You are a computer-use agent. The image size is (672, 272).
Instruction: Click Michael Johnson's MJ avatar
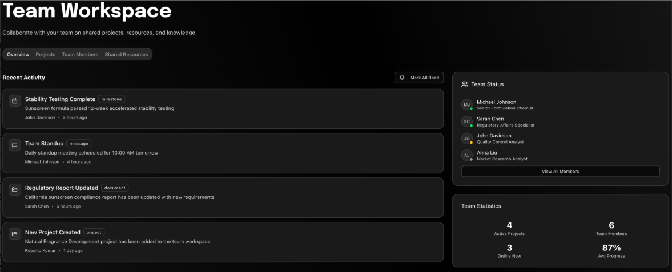tap(466, 104)
